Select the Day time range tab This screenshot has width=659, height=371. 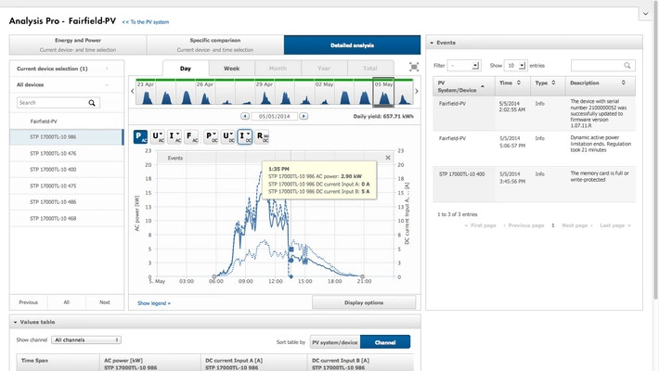[x=186, y=68]
